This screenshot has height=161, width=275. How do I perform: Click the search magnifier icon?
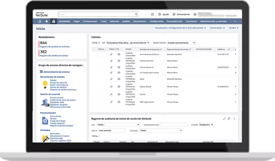[x=136, y=14]
